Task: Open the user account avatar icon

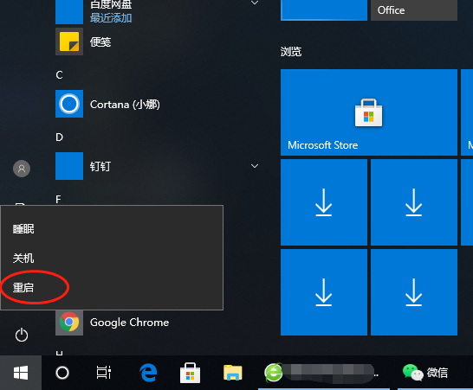Action: tap(22, 169)
